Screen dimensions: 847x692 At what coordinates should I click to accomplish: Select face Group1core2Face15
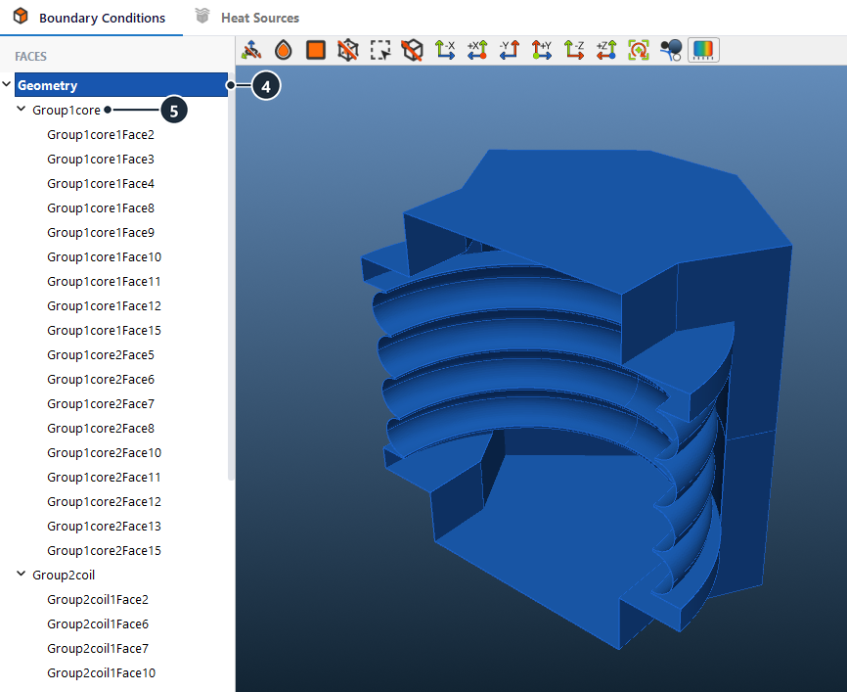point(105,550)
